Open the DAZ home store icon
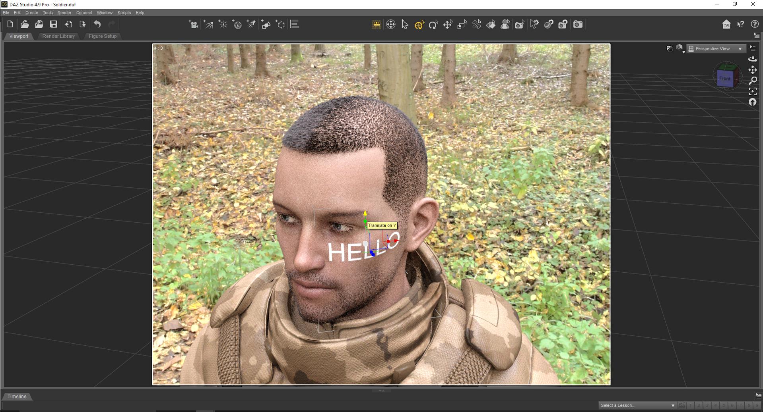This screenshot has width=763, height=412. (726, 25)
